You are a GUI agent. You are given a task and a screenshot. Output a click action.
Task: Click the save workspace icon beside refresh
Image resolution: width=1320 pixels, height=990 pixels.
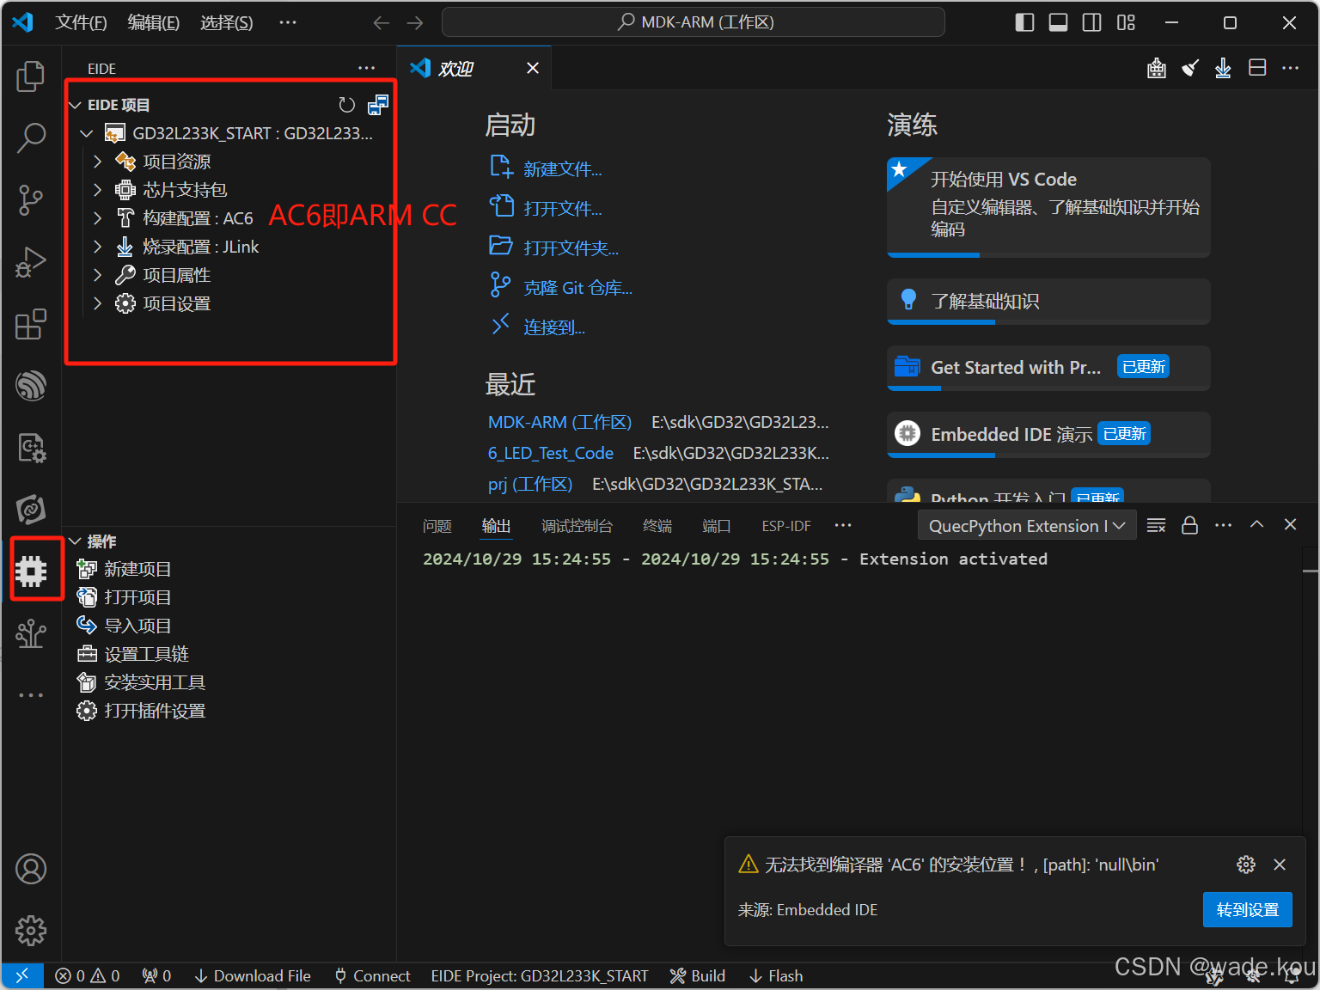(x=378, y=105)
